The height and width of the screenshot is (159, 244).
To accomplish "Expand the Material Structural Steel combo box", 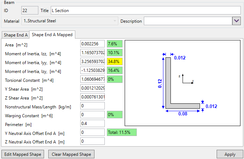I will click(70, 21).
